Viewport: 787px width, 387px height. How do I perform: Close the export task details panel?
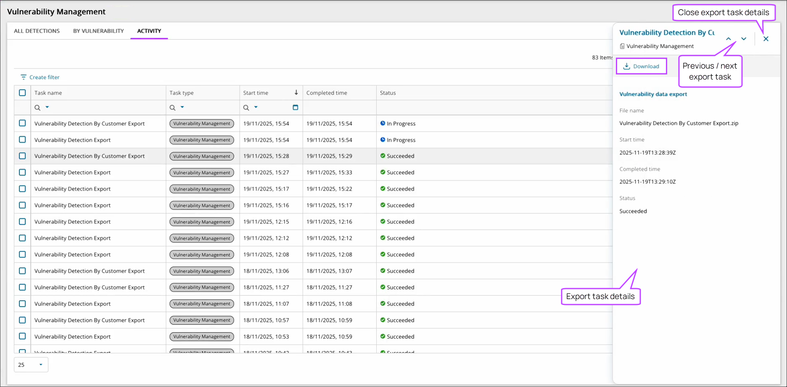click(766, 39)
